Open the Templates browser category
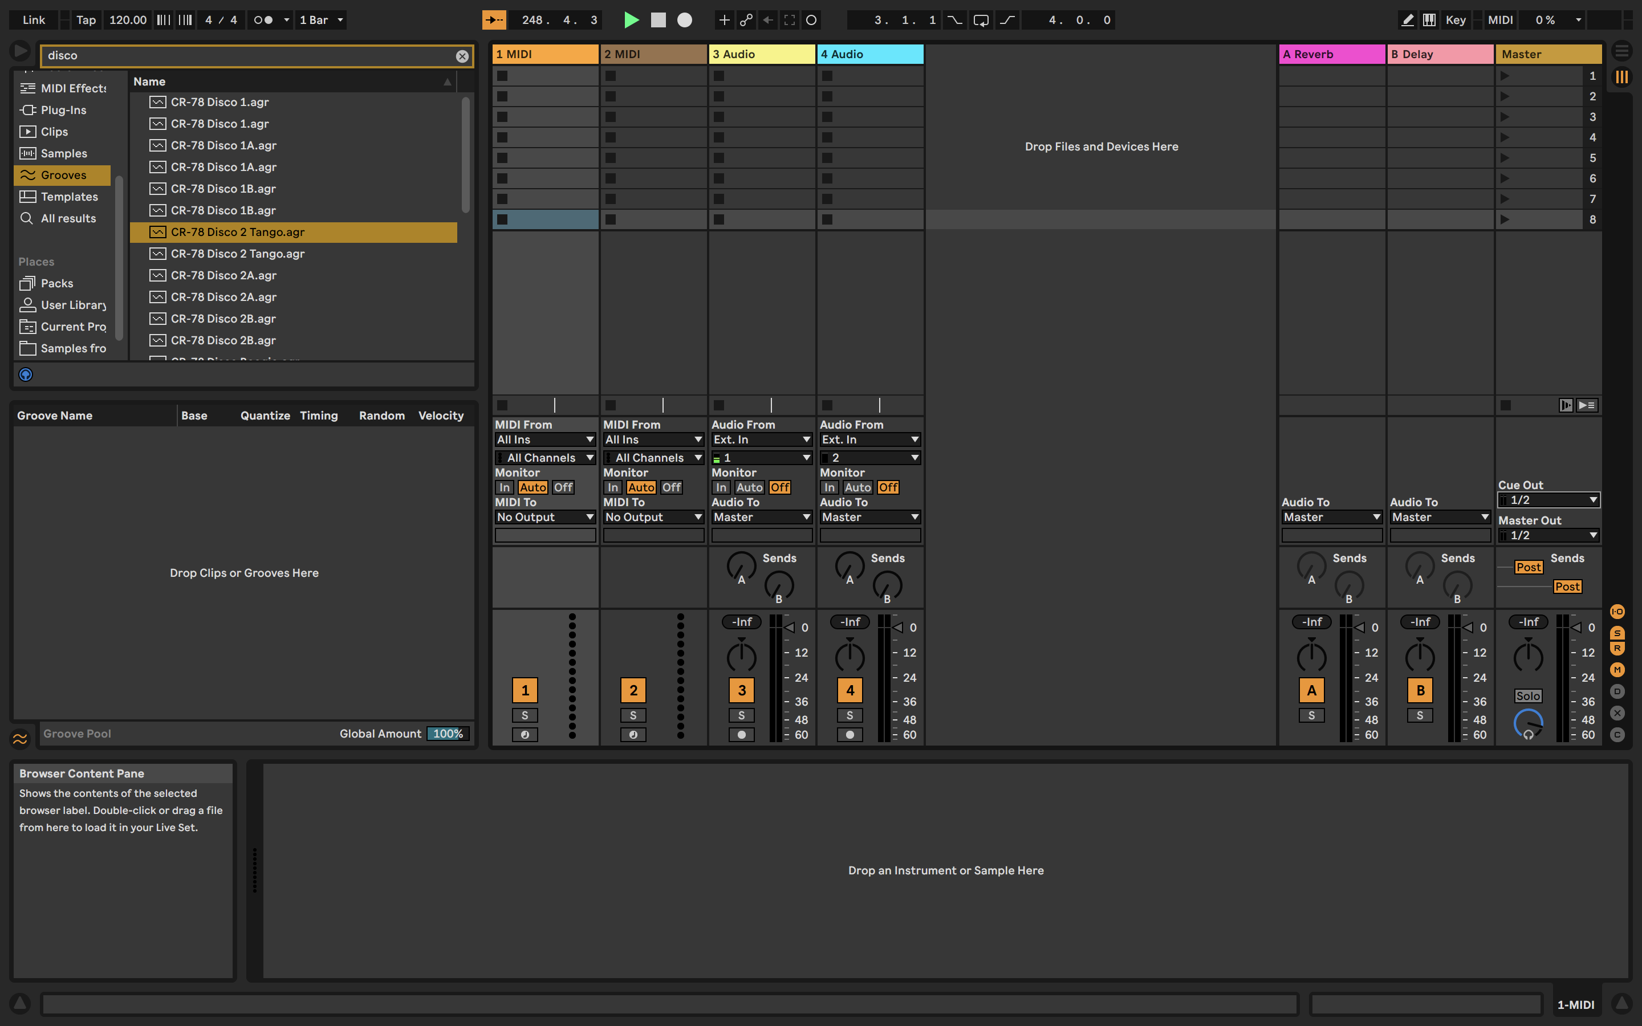1642x1026 pixels. pos(62,197)
